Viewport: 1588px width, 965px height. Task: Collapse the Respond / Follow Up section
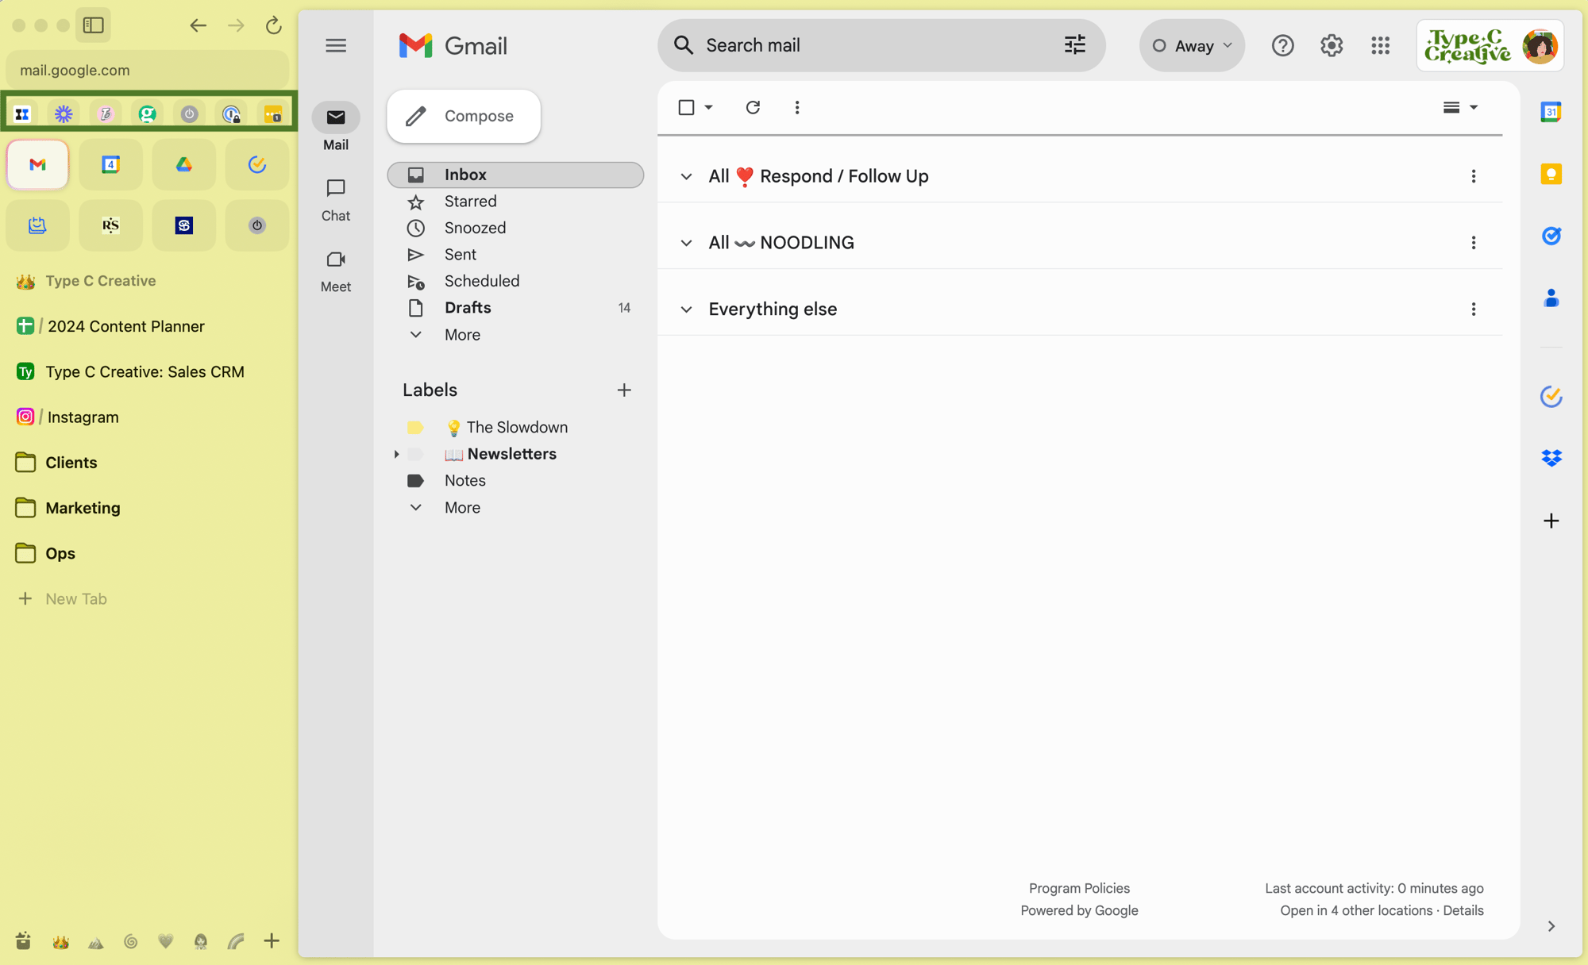687,176
